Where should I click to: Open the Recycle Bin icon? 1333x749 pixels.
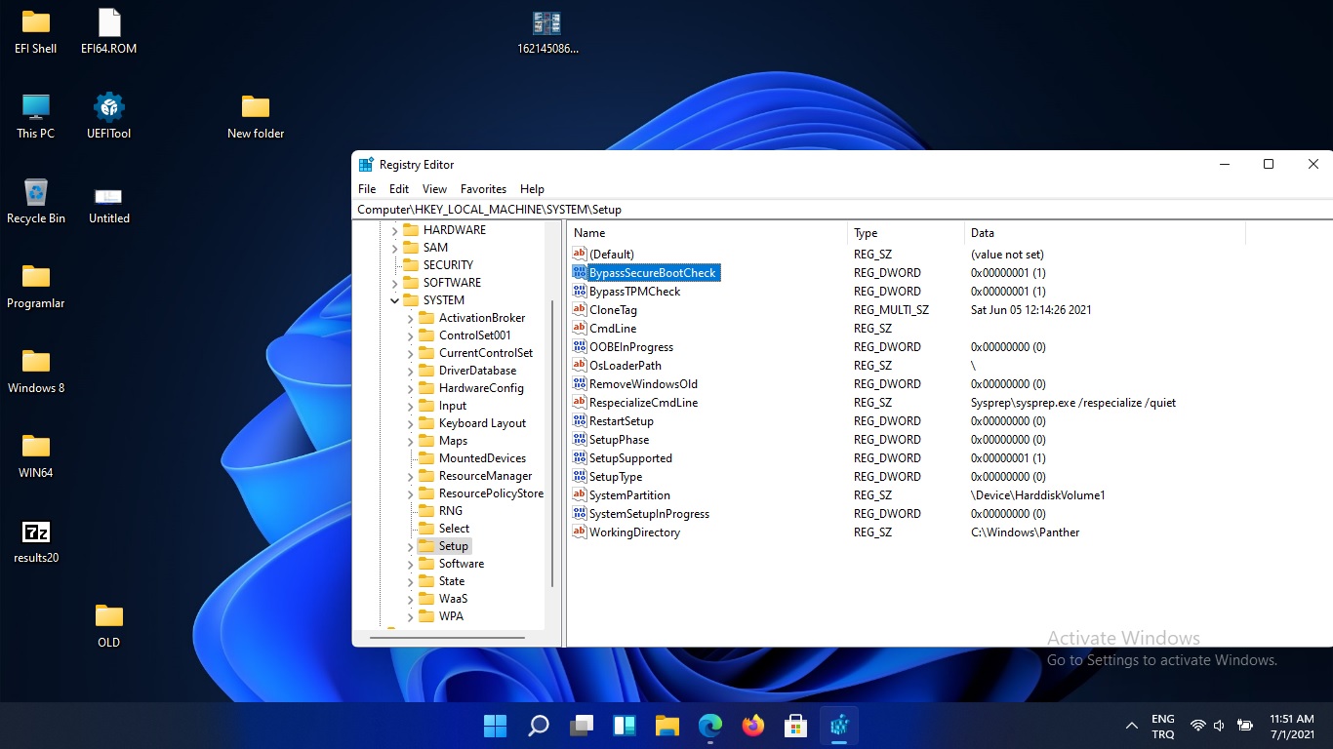point(36,201)
